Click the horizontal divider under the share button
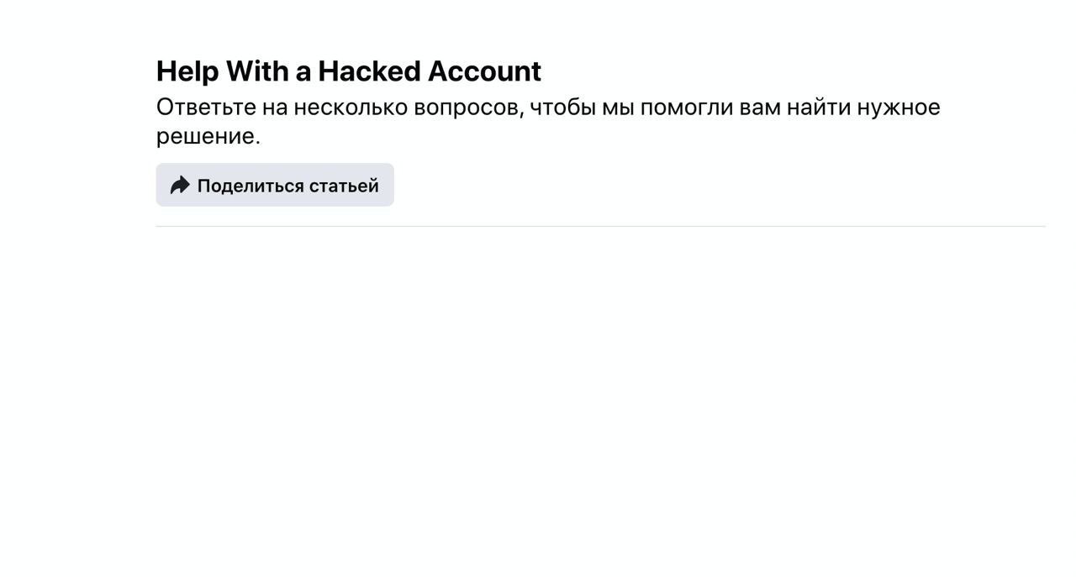The width and height of the screenshot is (1076, 577). point(600,226)
